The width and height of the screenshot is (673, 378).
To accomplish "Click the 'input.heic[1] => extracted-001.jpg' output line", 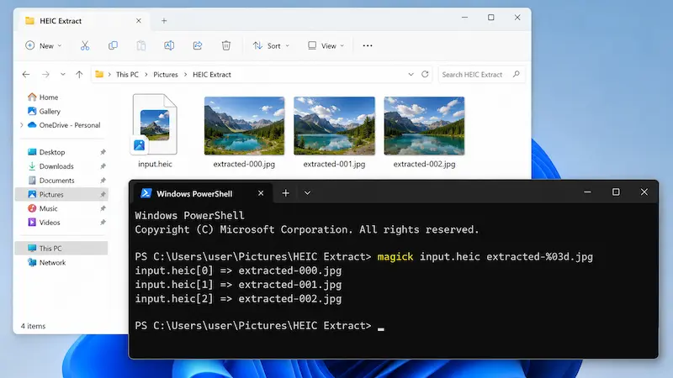I will coord(238,285).
